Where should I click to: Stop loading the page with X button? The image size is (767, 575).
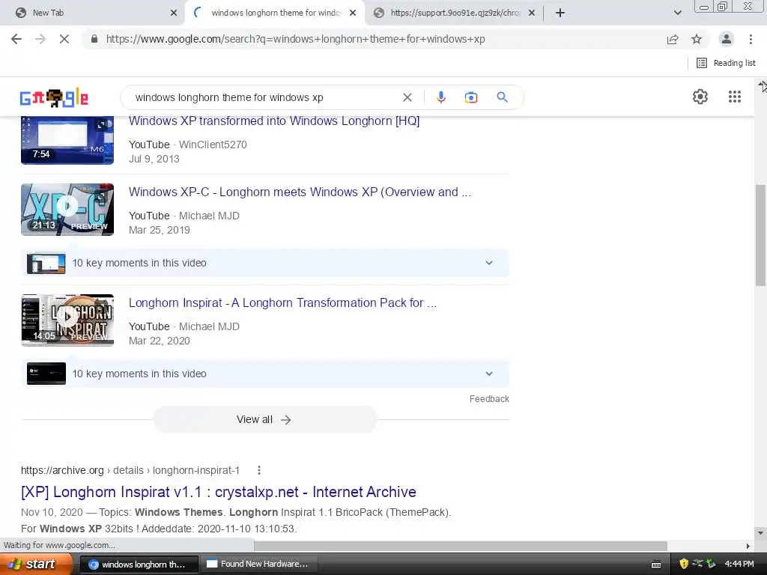click(64, 39)
